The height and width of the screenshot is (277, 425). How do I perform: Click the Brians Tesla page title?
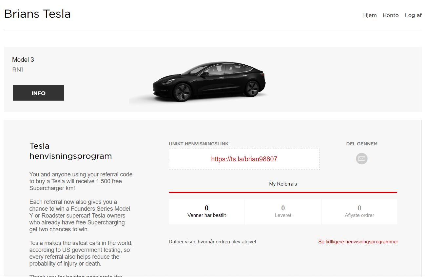(37, 14)
